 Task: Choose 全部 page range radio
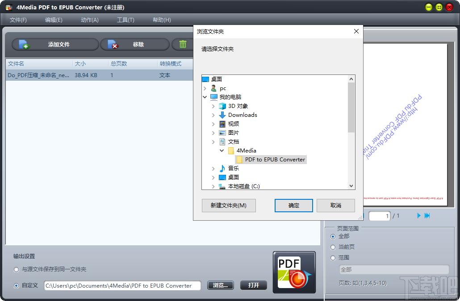pyautogui.click(x=333, y=237)
